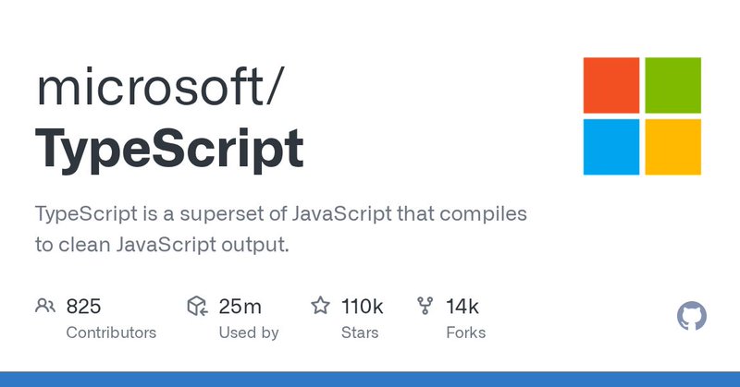Click the Used by label

point(249,333)
